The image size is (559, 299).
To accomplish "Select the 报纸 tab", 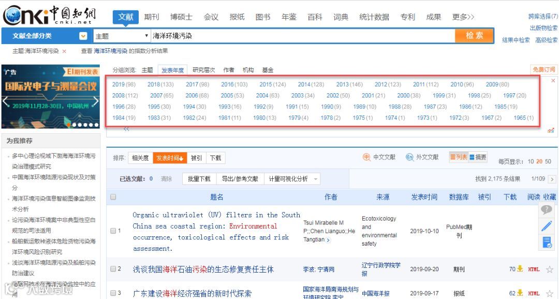I will [237, 17].
